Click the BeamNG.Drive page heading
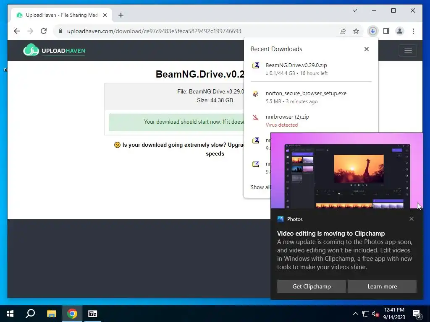 coord(199,74)
